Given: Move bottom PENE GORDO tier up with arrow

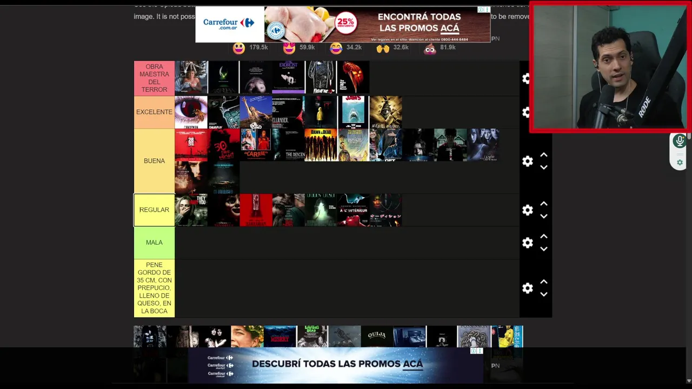Looking at the screenshot, I should click(x=544, y=282).
